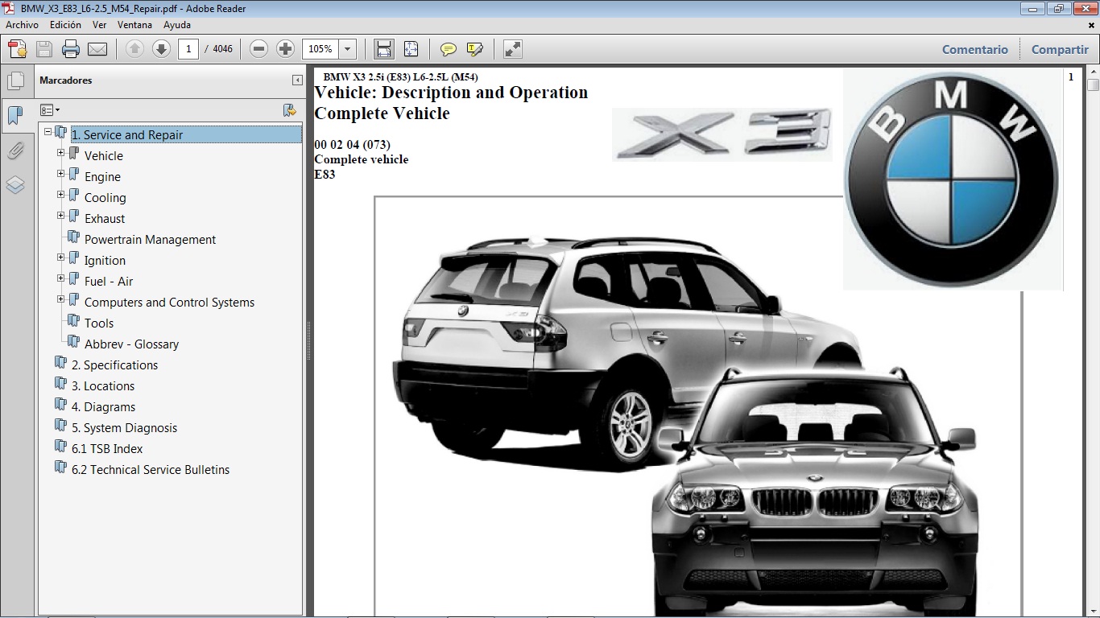Click the Compartir button

tap(1059, 49)
